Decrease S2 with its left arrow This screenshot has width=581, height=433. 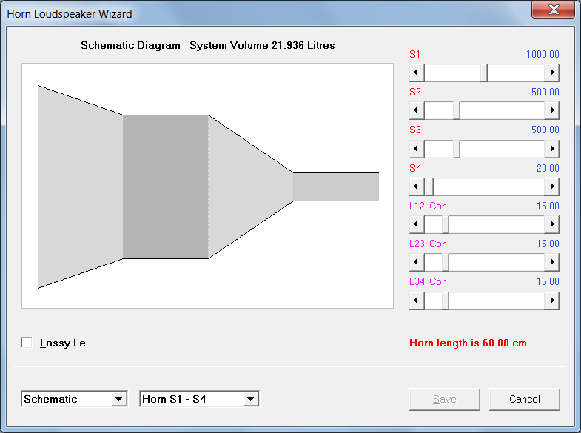click(x=417, y=110)
